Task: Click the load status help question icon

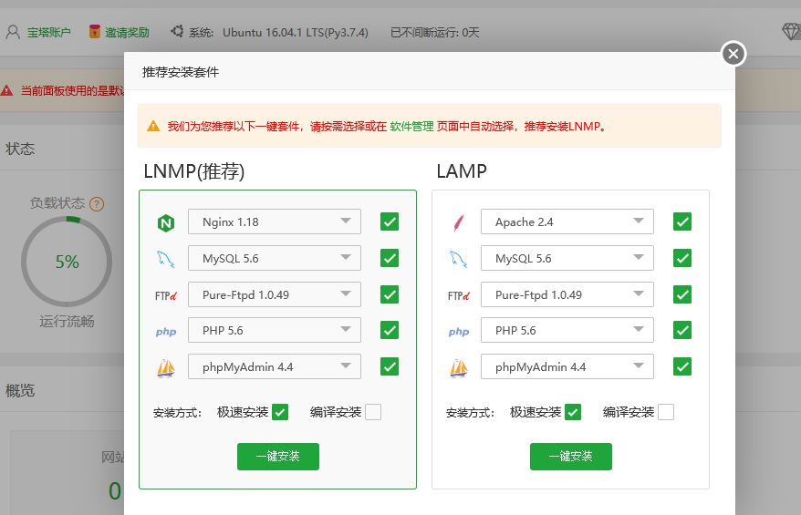Action: pyautogui.click(x=97, y=204)
